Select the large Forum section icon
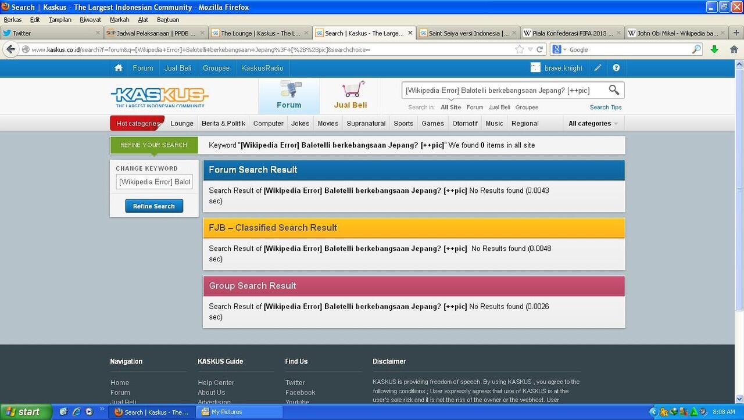 (289, 96)
